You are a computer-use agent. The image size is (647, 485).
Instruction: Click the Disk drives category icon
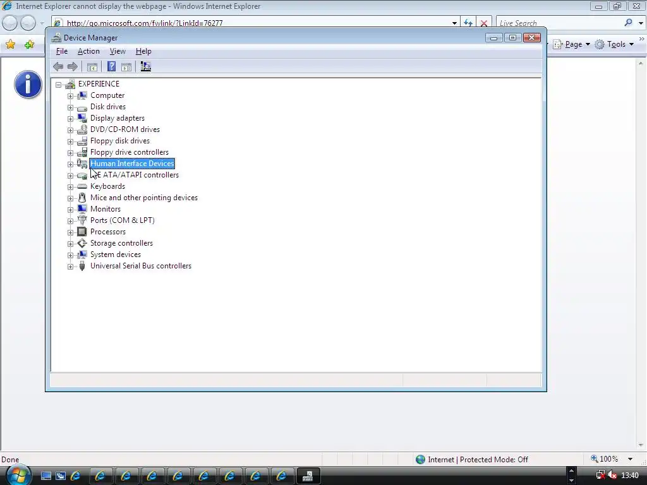tap(82, 107)
